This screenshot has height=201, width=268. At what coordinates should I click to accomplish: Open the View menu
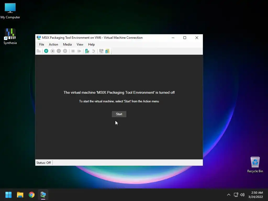pos(80,44)
